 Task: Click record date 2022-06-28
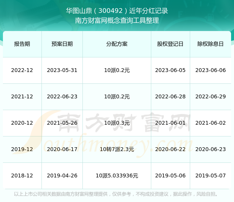point(170,97)
